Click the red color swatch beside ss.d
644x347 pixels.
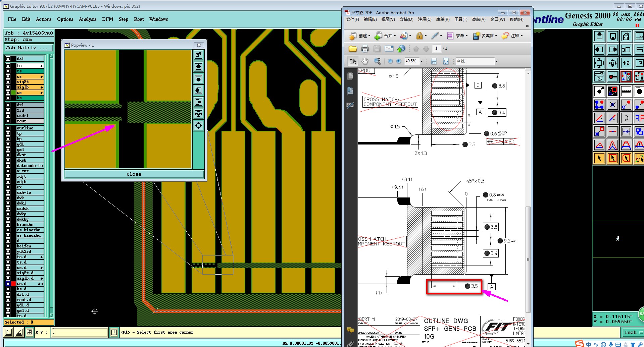(x=13, y=284)
